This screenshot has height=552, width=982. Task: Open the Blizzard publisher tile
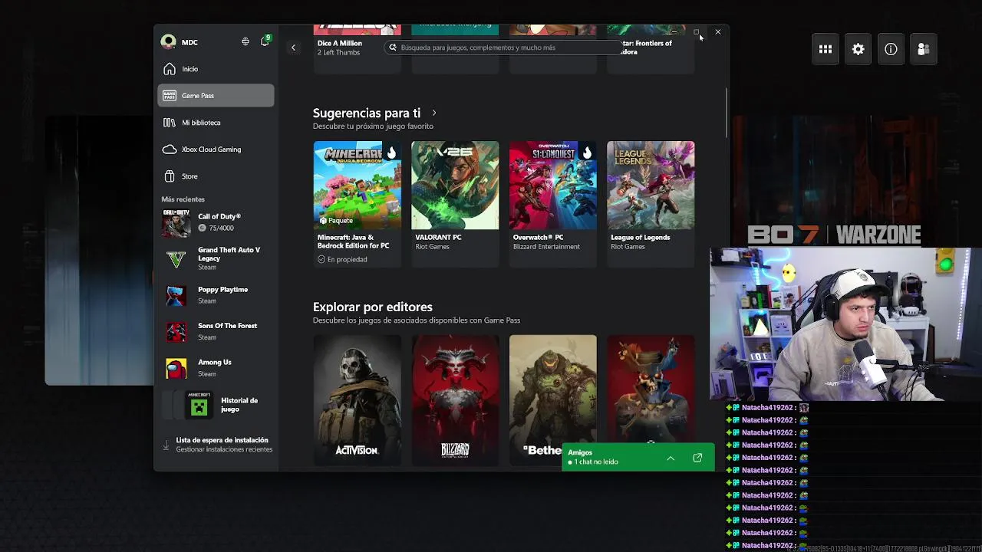tap(455, 399)
